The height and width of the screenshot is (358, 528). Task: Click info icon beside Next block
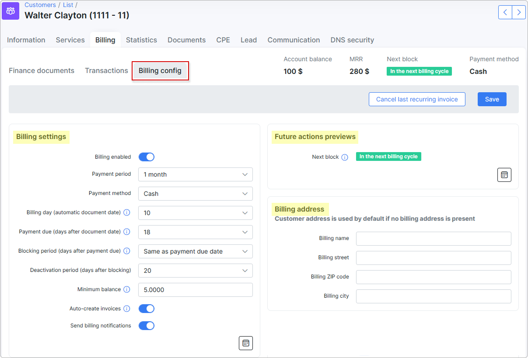pyautogui.click(x=345, y=157)
